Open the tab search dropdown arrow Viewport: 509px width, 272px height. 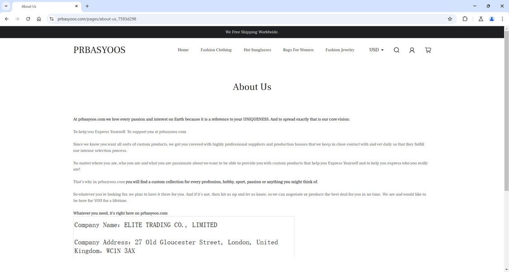click(6, 6)
